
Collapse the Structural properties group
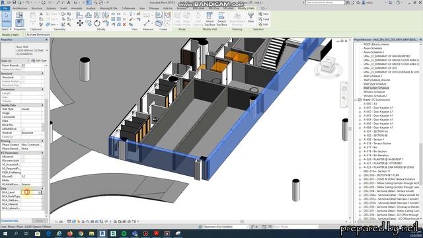coord(42,73)
